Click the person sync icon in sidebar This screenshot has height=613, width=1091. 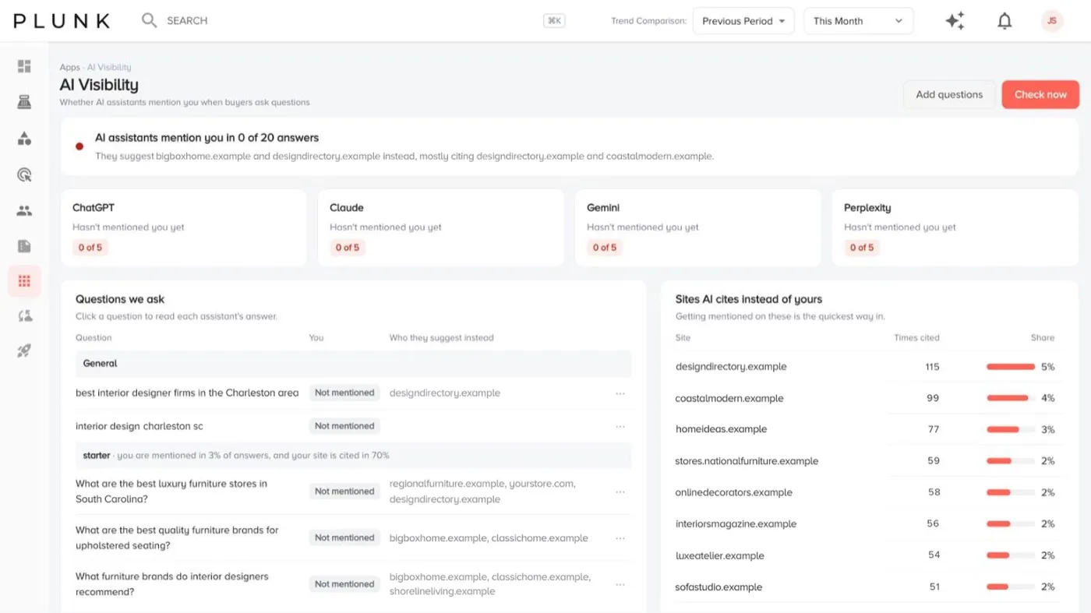tap(24, 315)
